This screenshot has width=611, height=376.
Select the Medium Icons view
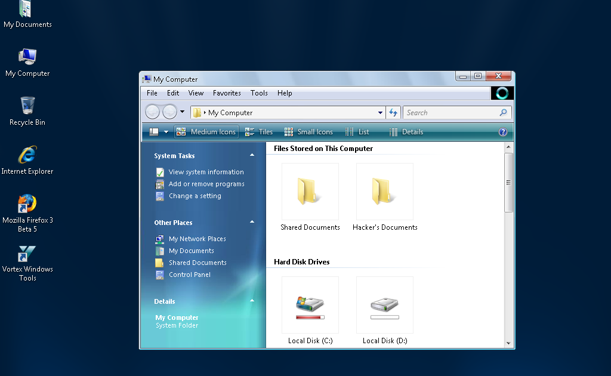(206, 131)
